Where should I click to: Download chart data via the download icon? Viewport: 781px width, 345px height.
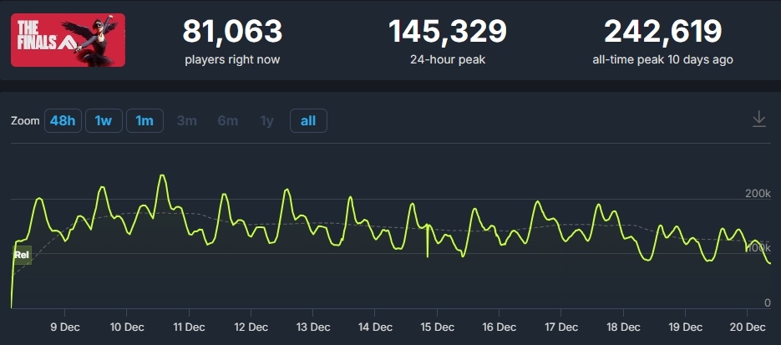click(758, 119)
